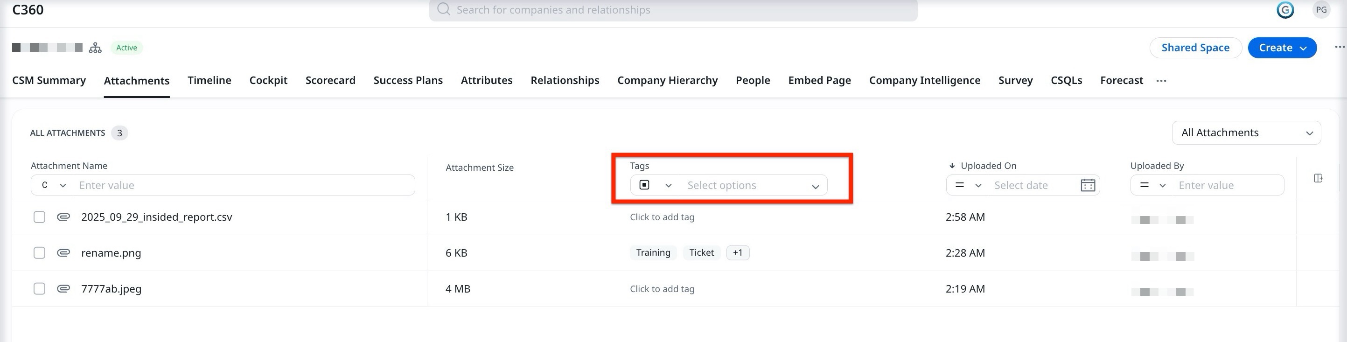Click the Training tag chip

click(653, 252)
